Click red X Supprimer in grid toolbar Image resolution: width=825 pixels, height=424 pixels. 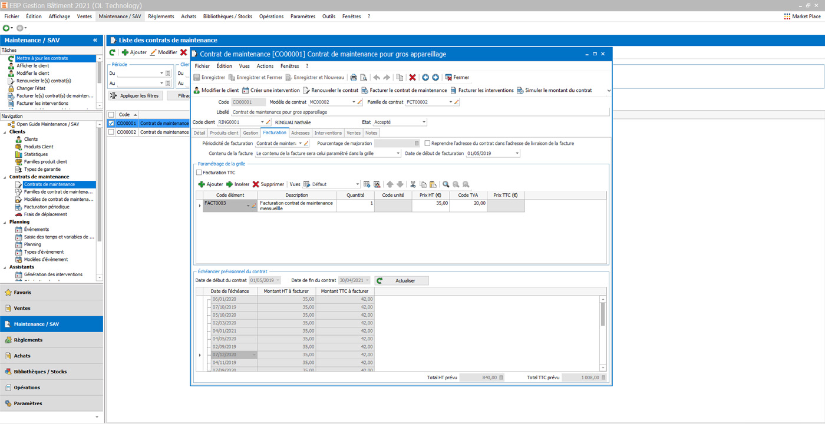(x=268, y=184)
